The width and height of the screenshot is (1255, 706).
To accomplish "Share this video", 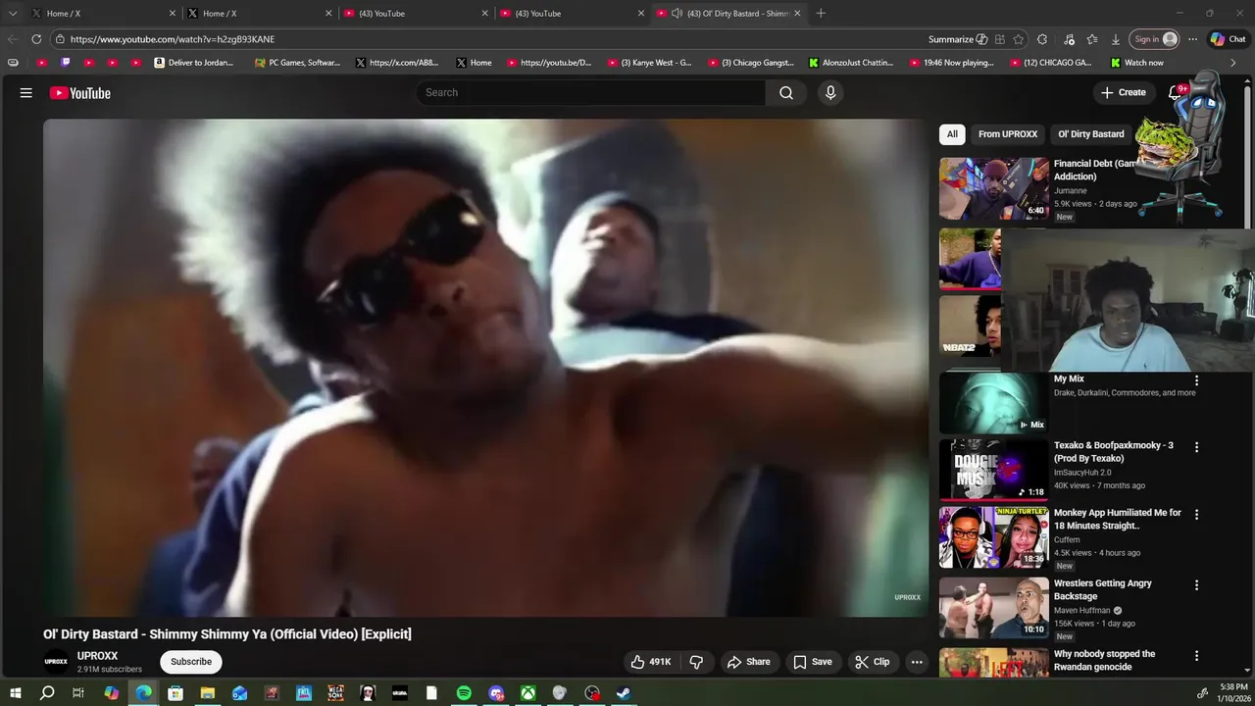I will 748,662.
